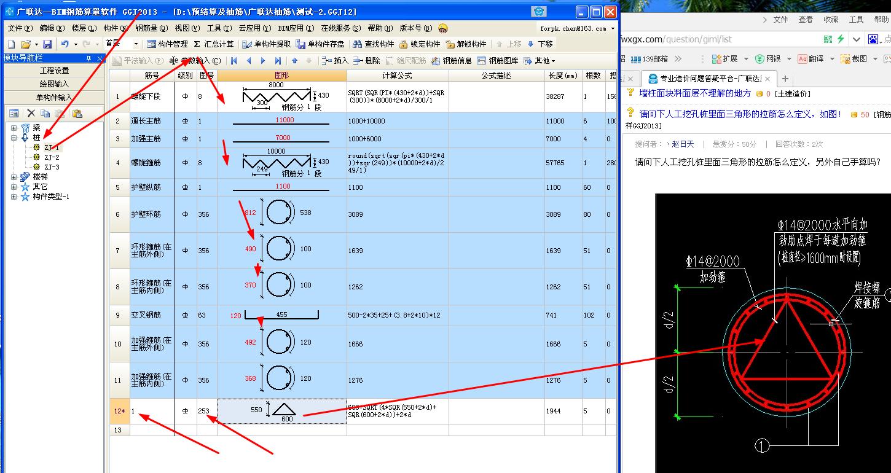Click 参数输入 parameter input button
The width and height of the screenshot is (891, 473).
point(195,61)
